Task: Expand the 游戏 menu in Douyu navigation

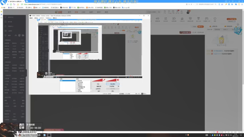Action: (99, 12)
